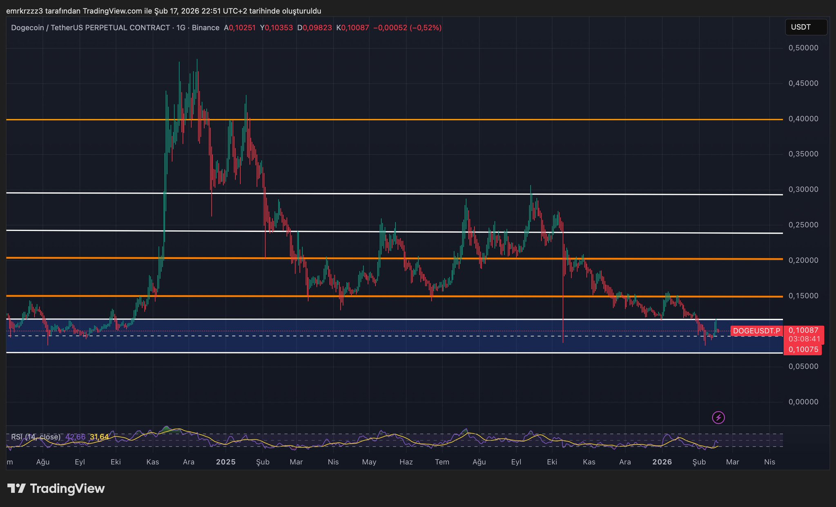Click the purple lightning bolt icon
The width and height of the screenshot is (836, 507).
click(x=718, y=418)
